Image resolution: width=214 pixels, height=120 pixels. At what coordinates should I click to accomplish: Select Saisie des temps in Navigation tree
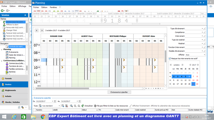click(x=17, y=55)
